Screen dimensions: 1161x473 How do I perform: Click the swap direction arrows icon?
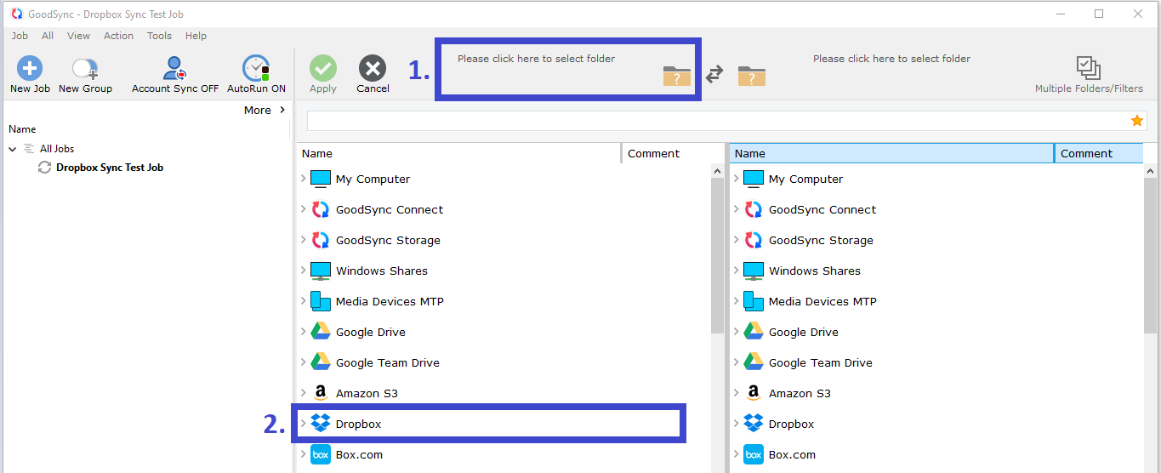714,75
